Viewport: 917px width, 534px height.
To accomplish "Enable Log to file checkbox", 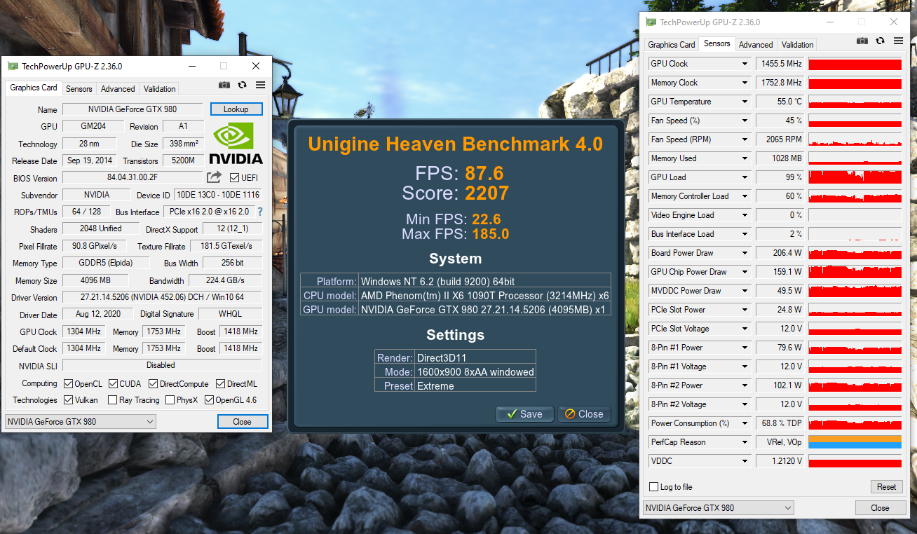I will (653, 487).
